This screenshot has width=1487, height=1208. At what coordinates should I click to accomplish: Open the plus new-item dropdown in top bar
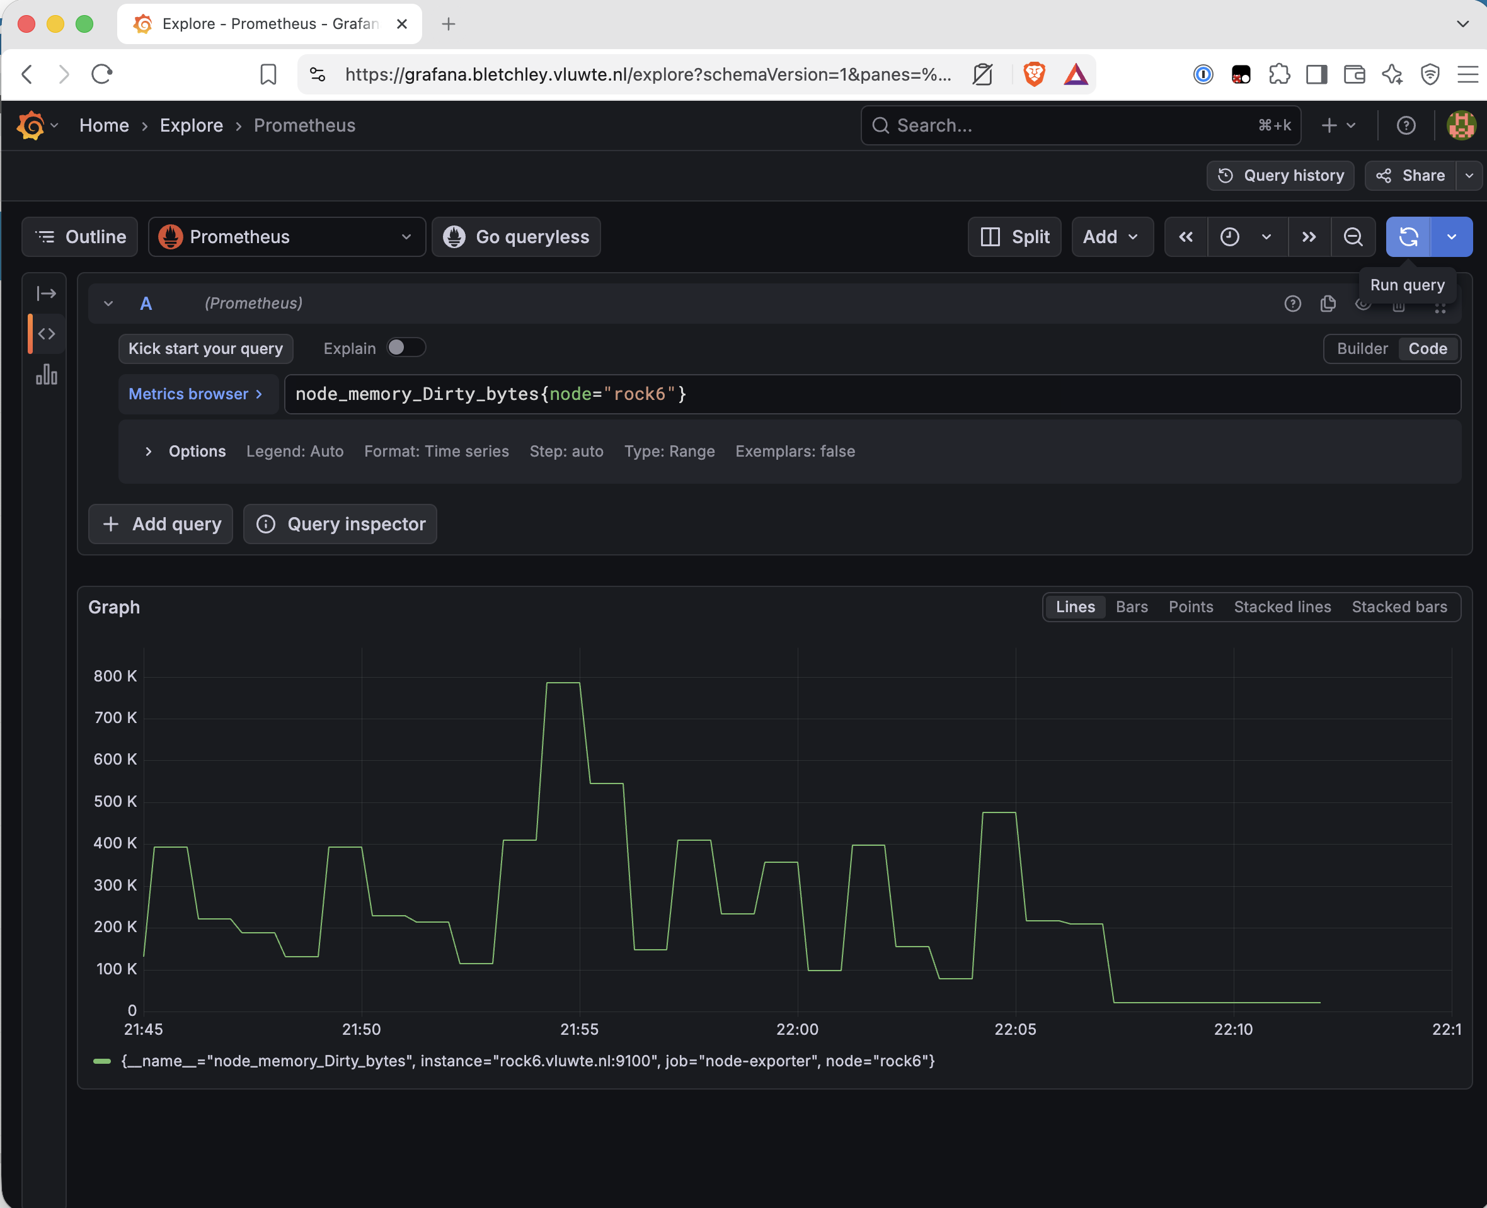pos(1338,125)
